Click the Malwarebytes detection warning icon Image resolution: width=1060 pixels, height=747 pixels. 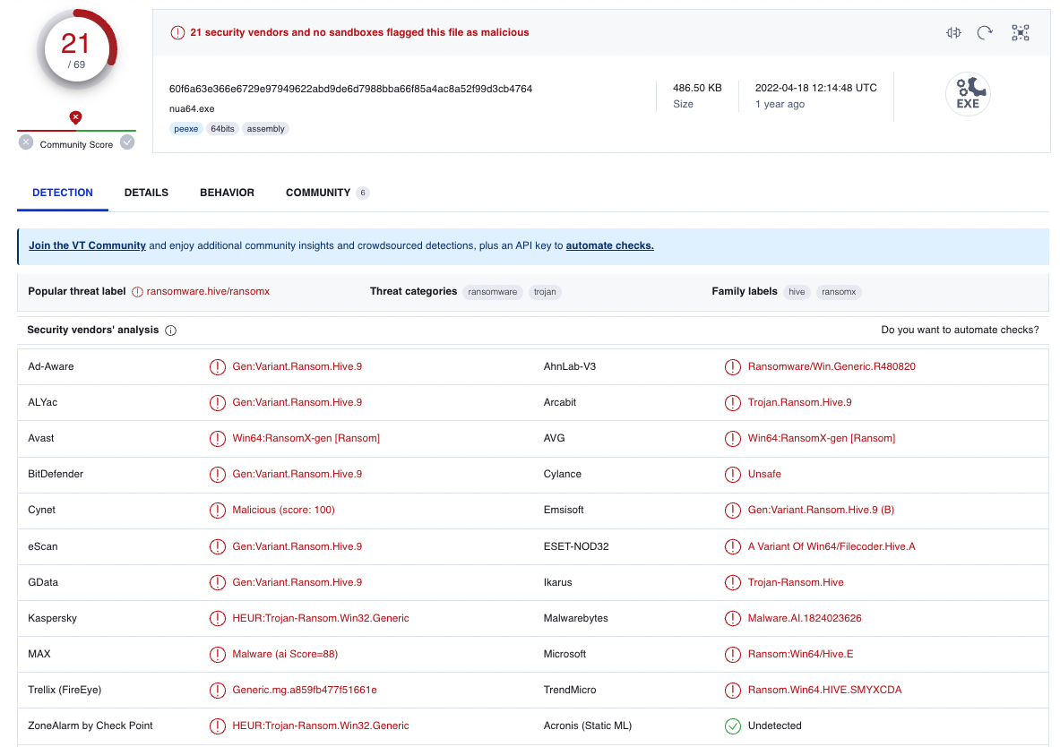733,619
